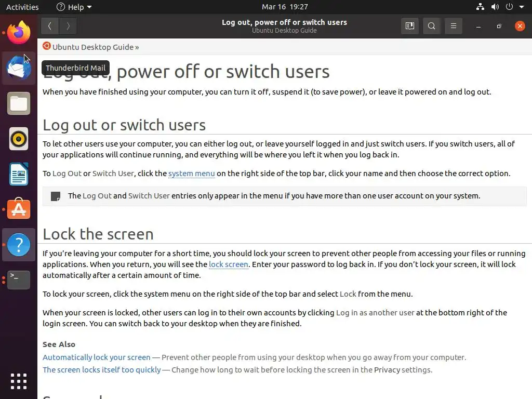
Task: Maximize the Help window
Action: click(499, 26)
